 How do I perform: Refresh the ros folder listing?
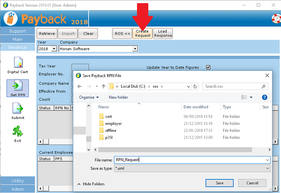195,87
